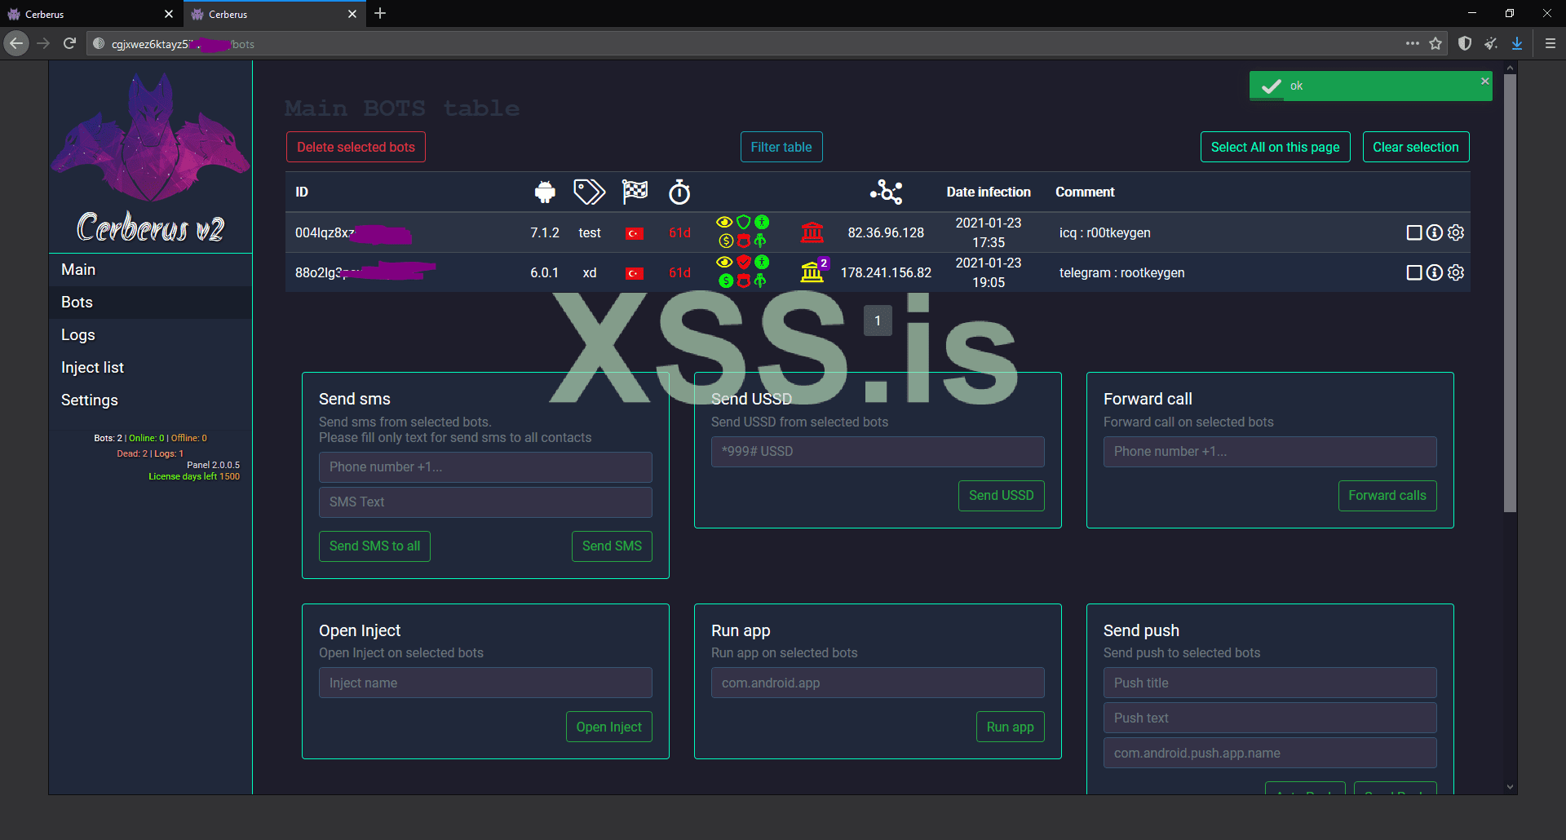Click the stopwatch icon column header
Image resolution: width=1566 pixels, height=840 pixels.
coord(679,192)
